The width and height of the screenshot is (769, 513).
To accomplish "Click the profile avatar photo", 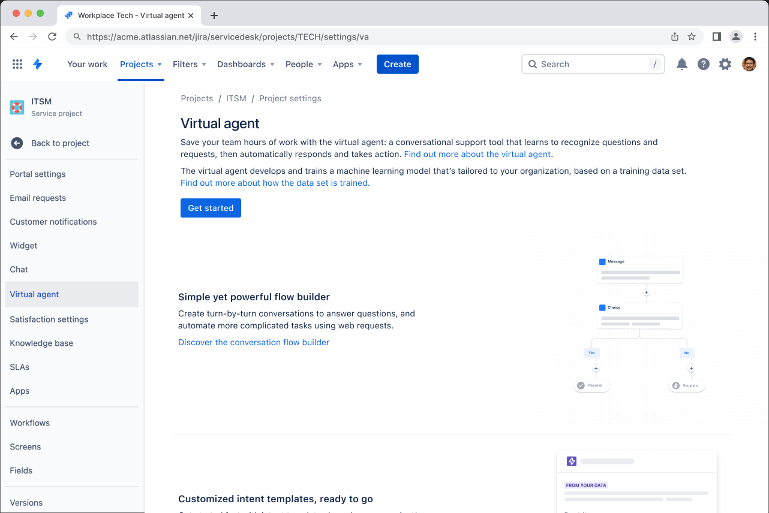I will point(749,64).
